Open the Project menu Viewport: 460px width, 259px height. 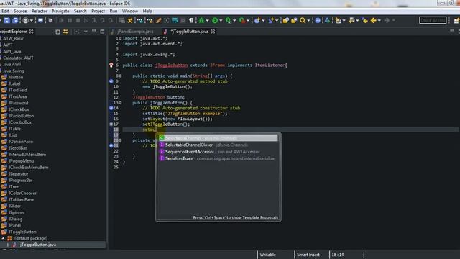click(x=98, y=12)
